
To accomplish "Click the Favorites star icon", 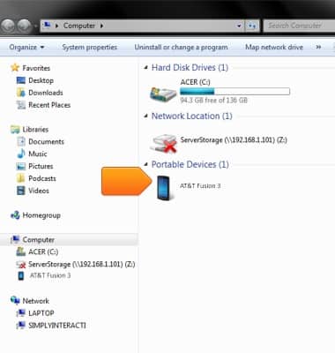I will pyautogui.click(x=15, y=68).
